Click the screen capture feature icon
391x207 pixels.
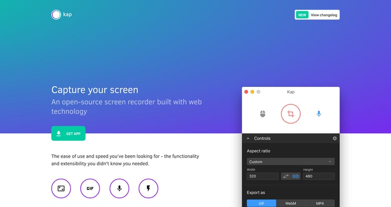[61, 188]
